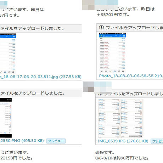Click the info icon beside Photo_18-08-09 upload notice

(101, 28)
